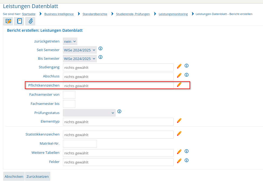Viewport: 263px width, 188px height.
Task: Show info icon beside Abschluss
Action: [x=187, y=75]
